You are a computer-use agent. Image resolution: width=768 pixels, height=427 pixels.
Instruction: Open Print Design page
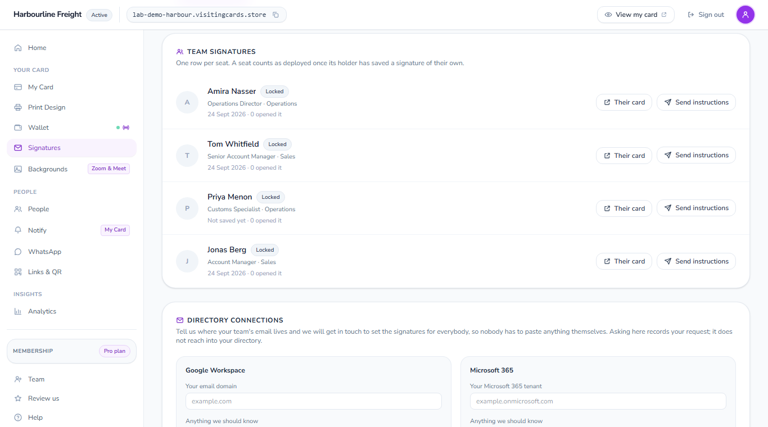pos(71,107)
